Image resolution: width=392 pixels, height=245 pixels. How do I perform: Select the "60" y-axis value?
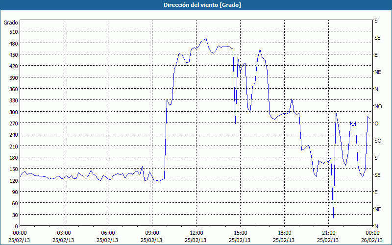15,203
